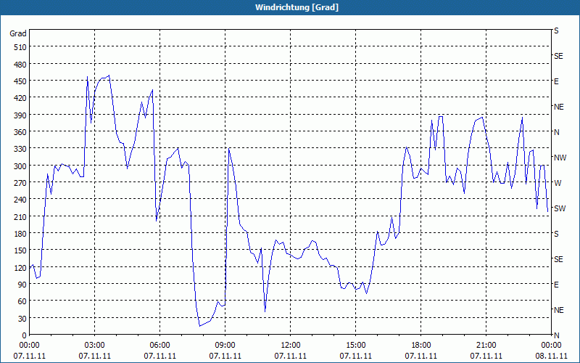
Task: Click the 09:00 time label
Action: point(225,345)
